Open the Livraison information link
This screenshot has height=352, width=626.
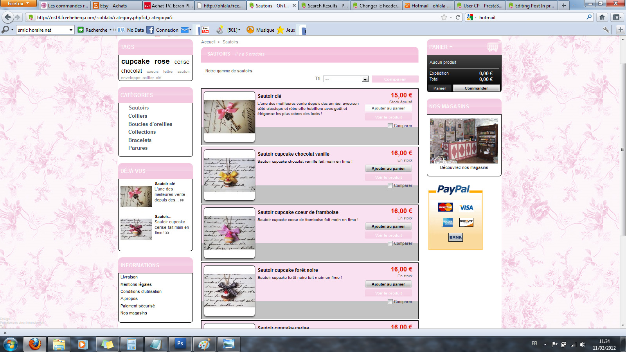tap(129, 277)
